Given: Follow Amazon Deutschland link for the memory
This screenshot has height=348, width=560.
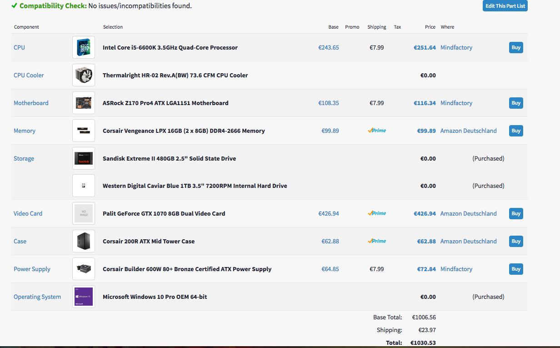Looking at the screenshot, I should 468,131.
